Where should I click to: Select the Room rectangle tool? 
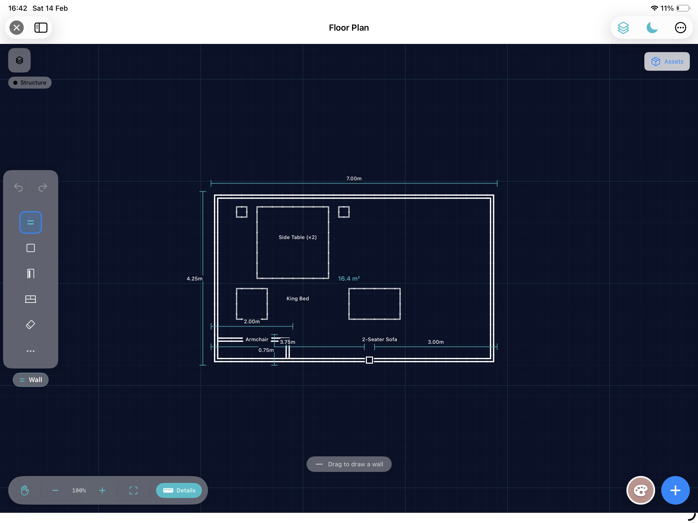pos(30,248)
